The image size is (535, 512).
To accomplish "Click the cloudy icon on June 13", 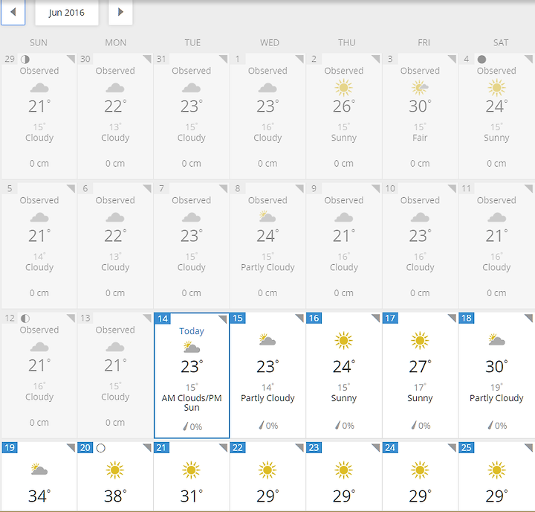I will (x=115, y=347).
